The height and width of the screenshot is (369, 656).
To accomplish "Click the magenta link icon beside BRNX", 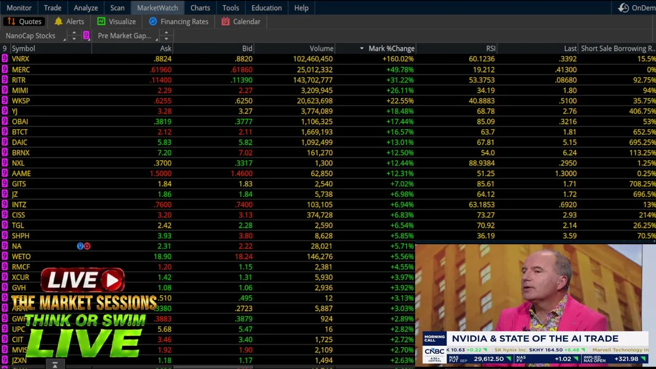I will [5, 153].
